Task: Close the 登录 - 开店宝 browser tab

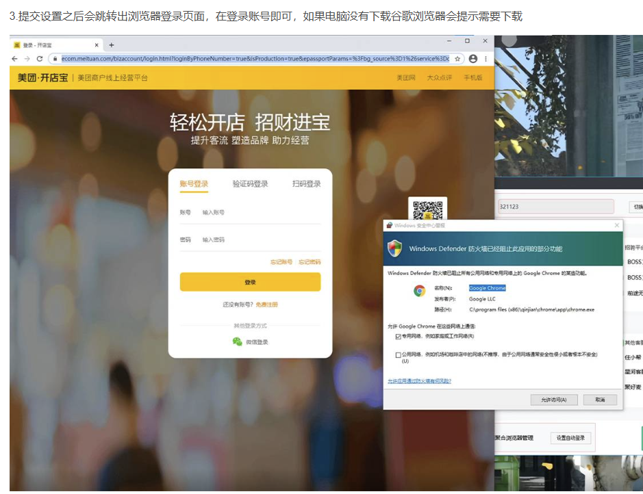Action: (x=96, y=45)
